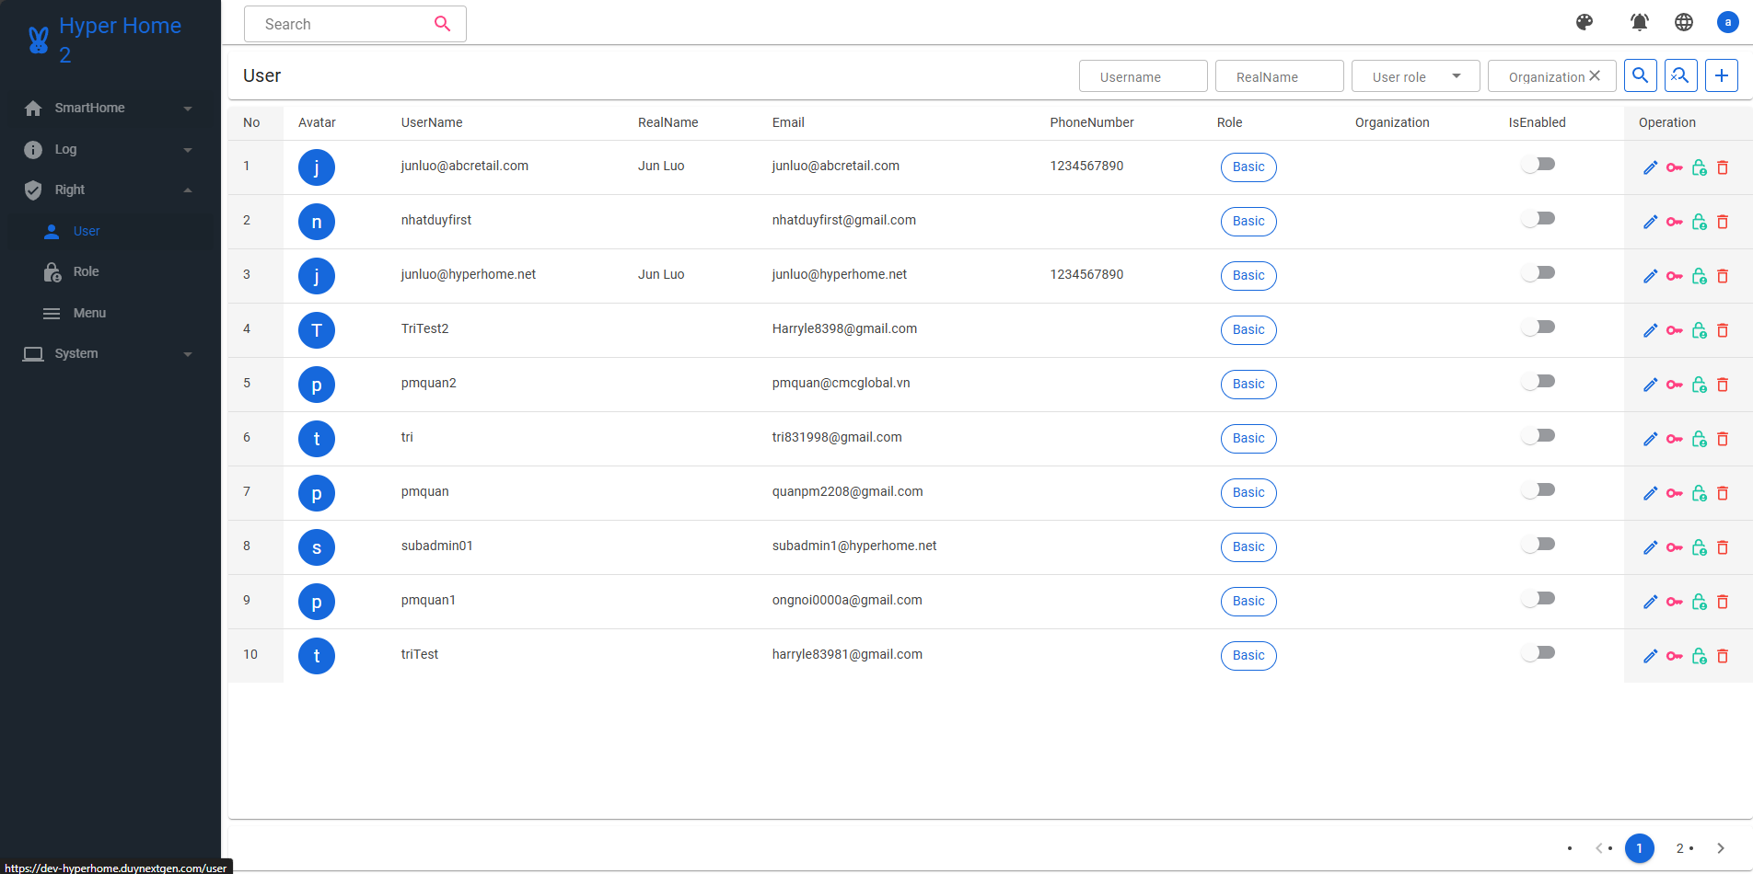1753x874 pixels.
Task: Toggle IsEnabled for pmquan2
Action: click(x=1538, y=382)
